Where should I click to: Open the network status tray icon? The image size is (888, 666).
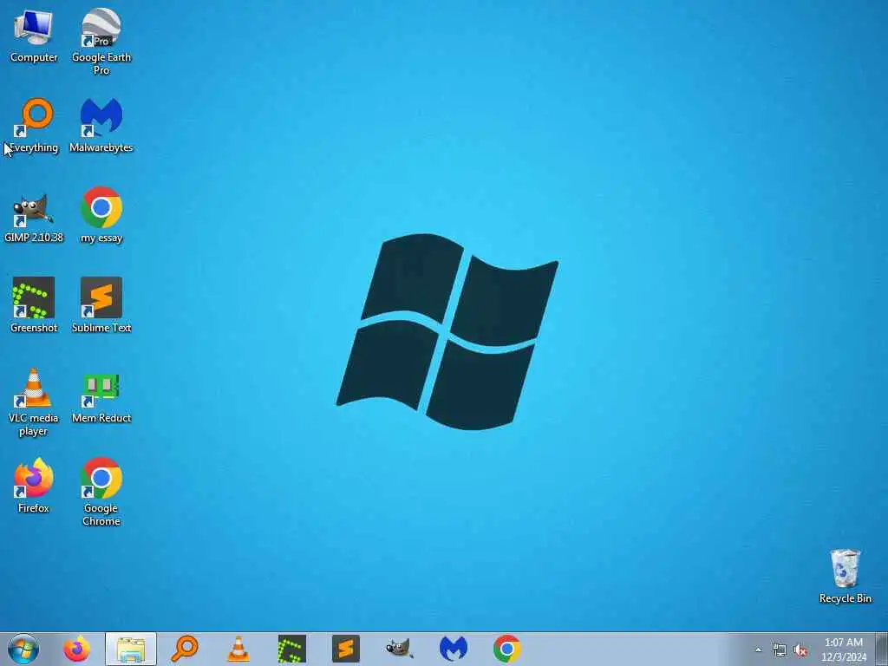point(780,650)
